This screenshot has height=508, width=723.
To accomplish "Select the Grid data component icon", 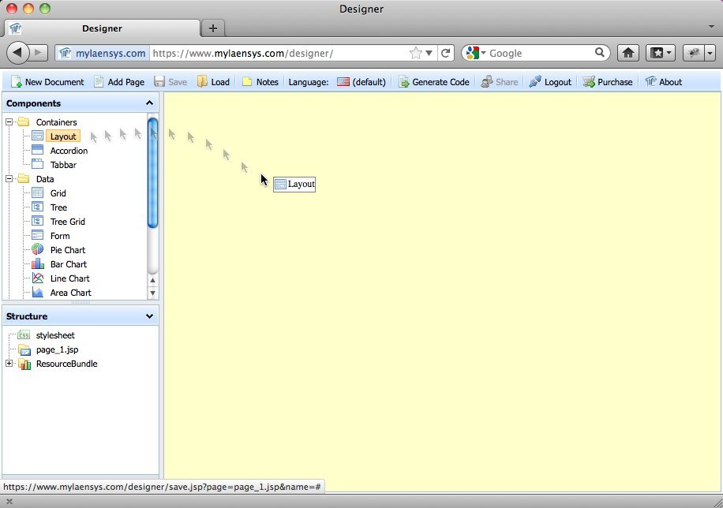I will click(37, 193).
